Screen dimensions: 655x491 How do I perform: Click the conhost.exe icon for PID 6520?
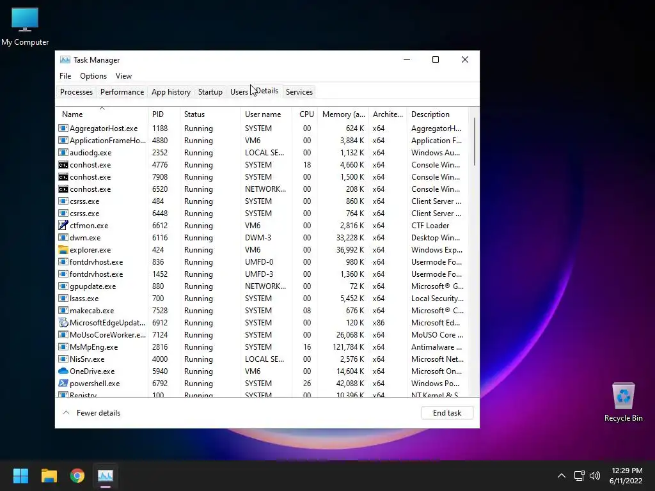tap(63, 189)
